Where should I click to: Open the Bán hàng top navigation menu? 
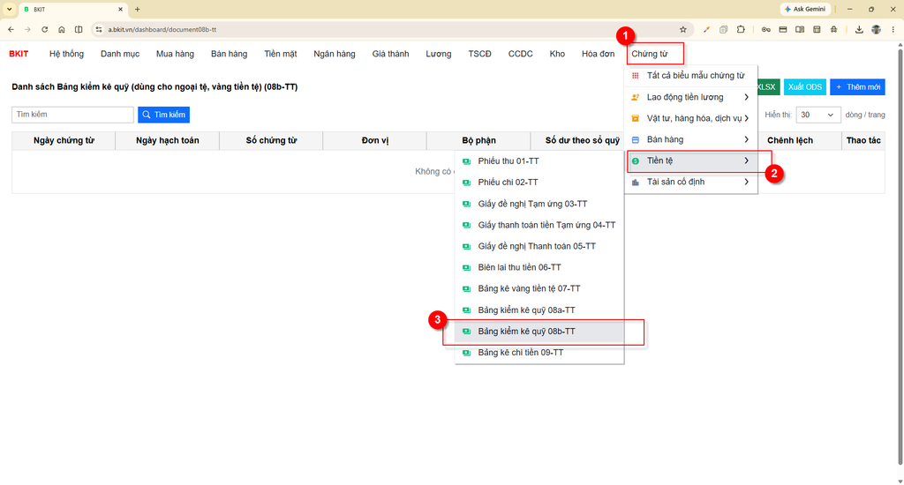pos(229,54)
